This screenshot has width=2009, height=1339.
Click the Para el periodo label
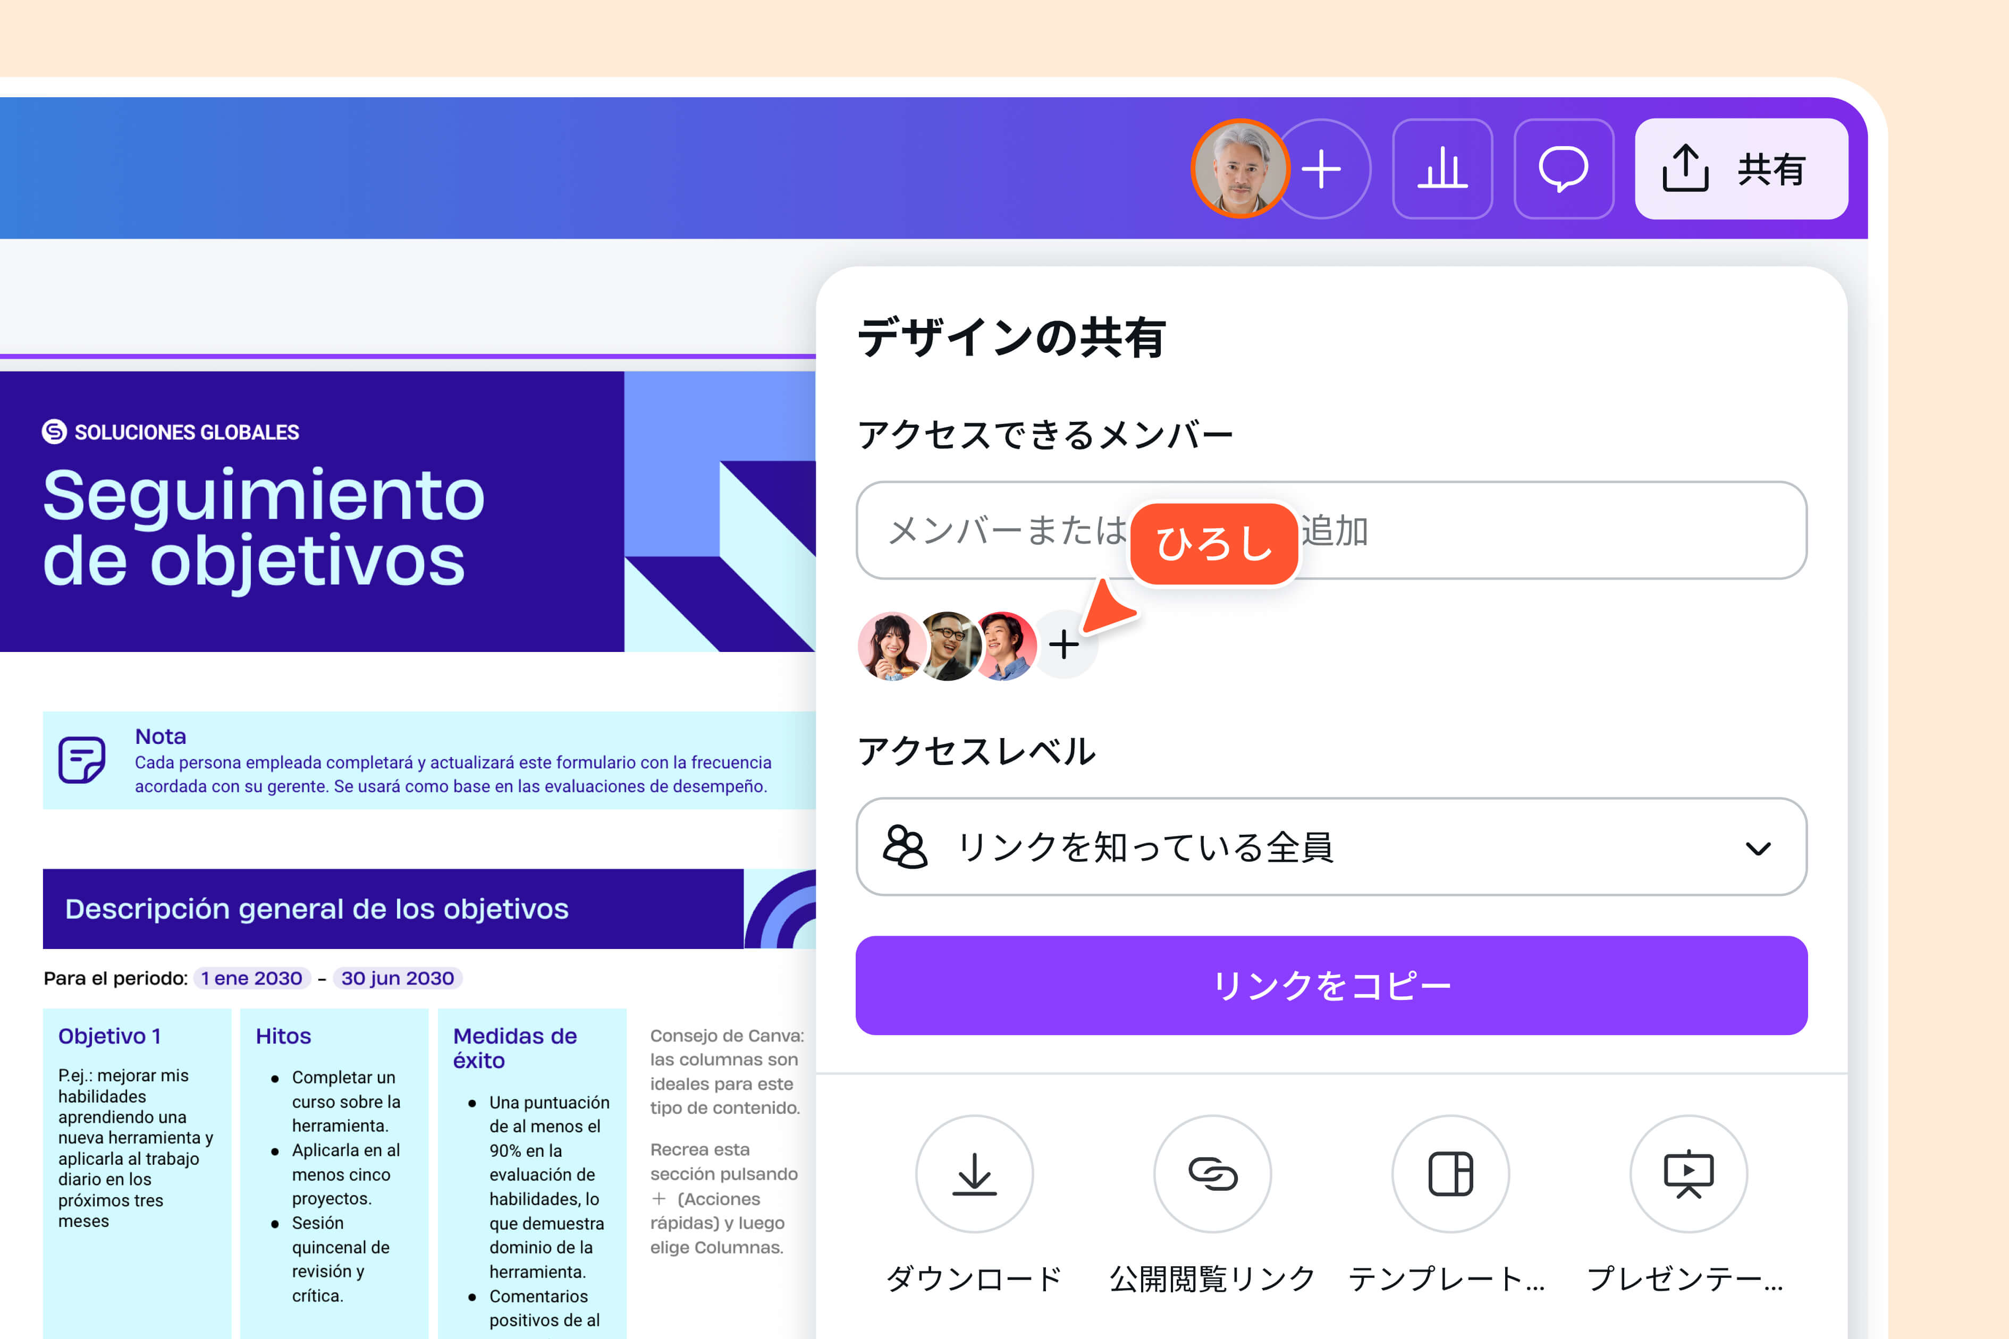pyautogui.click(x=115, y=979)
